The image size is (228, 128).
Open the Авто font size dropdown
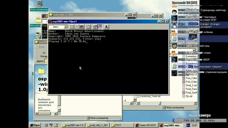click(x=66, y=27)
